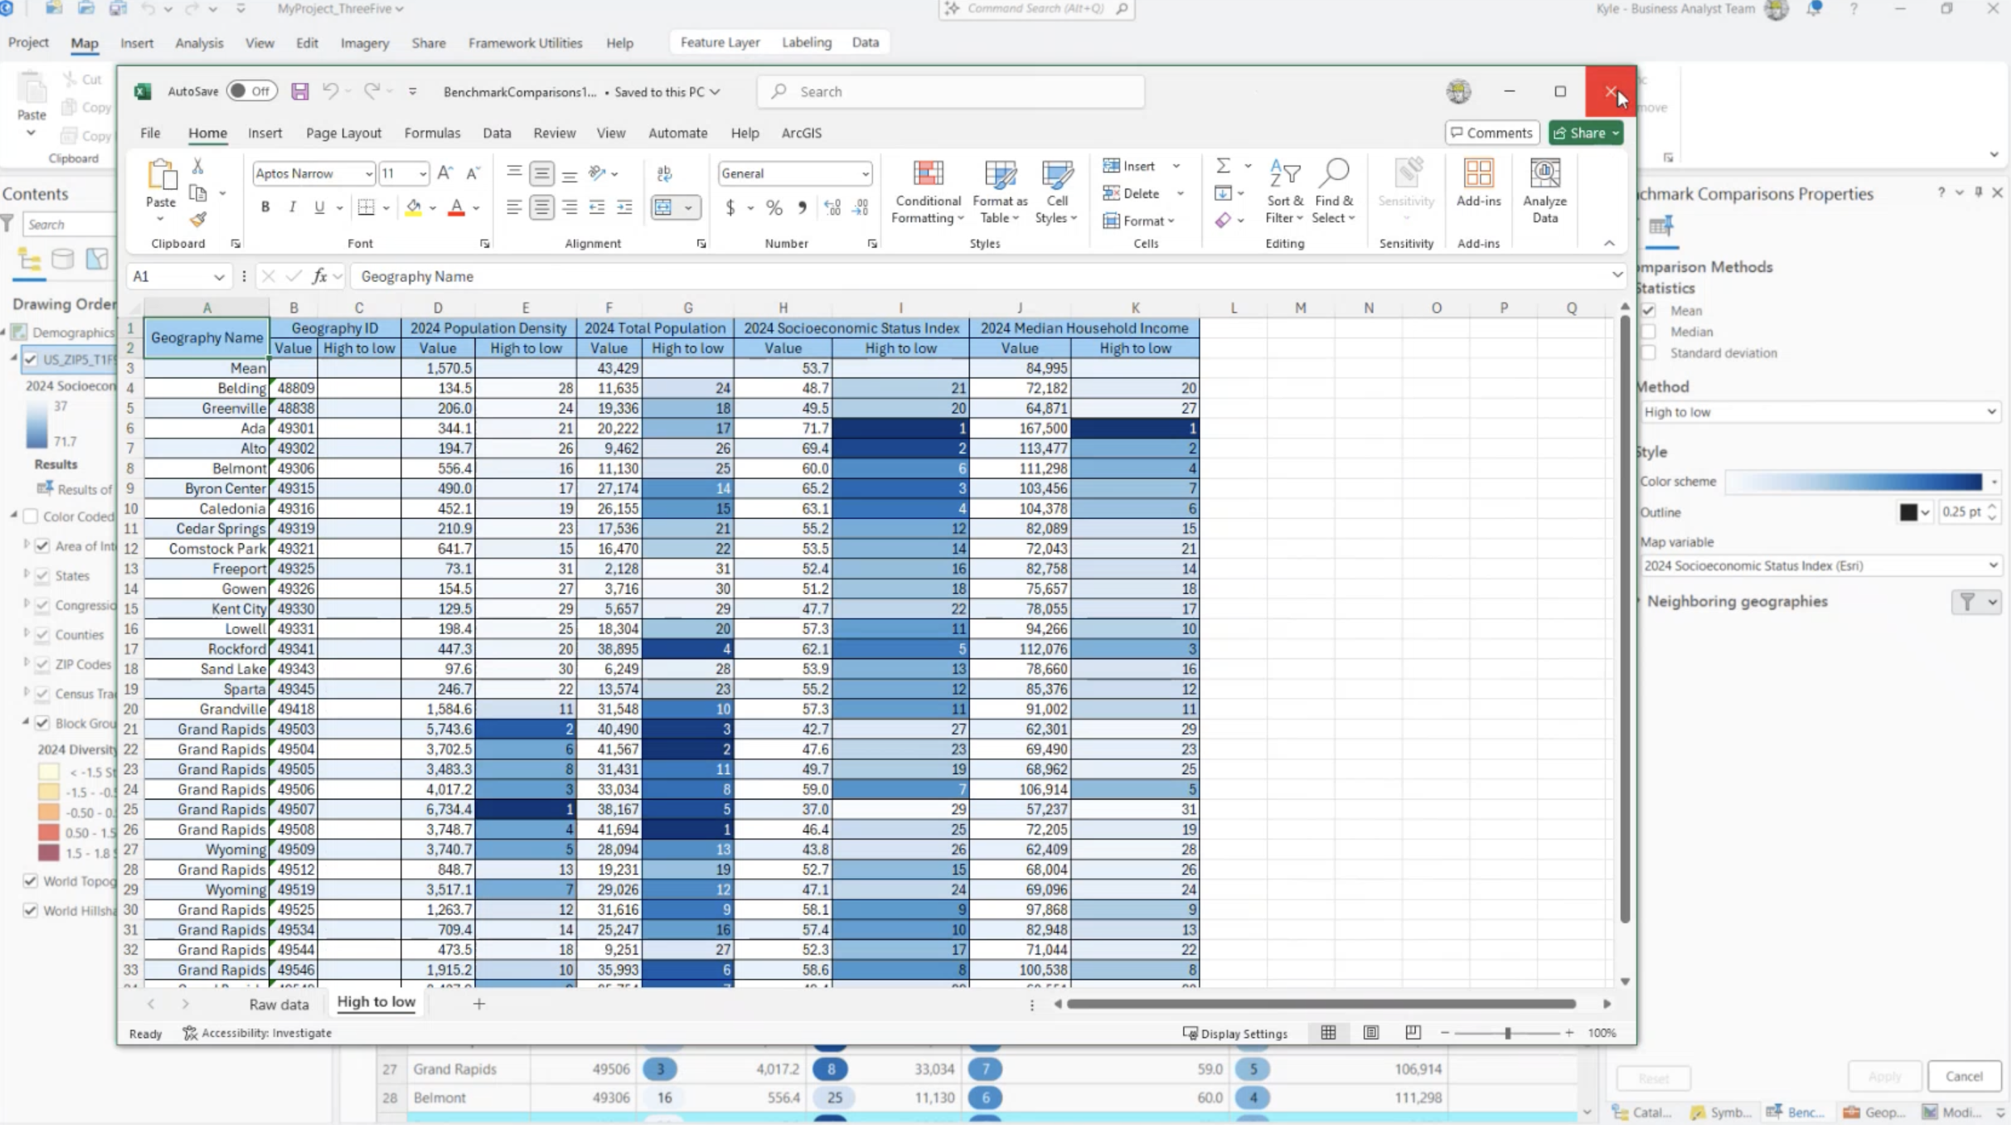Uncheck the States layer visibility
This screenshot has height=1125, width=2011.
point(42,575)
